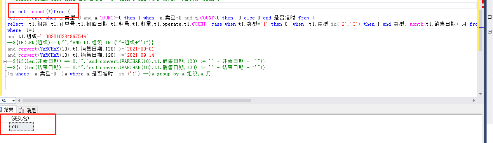Screen dimensions: 493x143
Task: Click the date literal '2021-09-01'
Action: 140,49
